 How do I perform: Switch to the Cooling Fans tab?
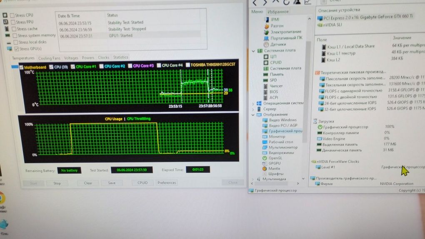click(49, 58)
